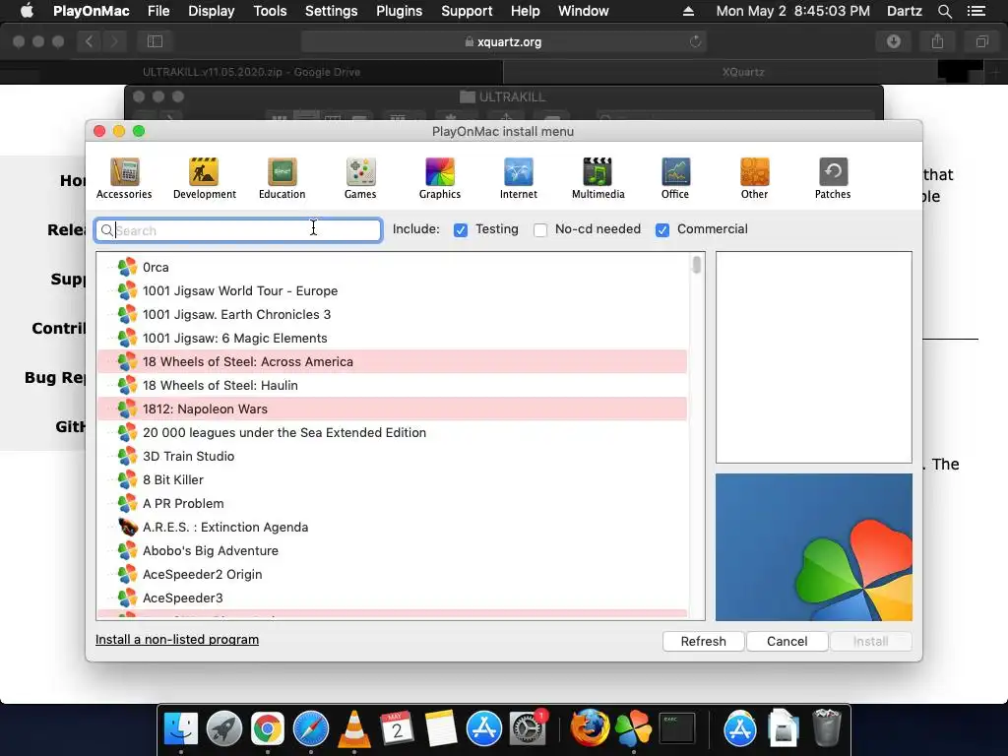Show Safari downloads
Viewport: 1008px width, 756px height.
[x=894, y=41]
